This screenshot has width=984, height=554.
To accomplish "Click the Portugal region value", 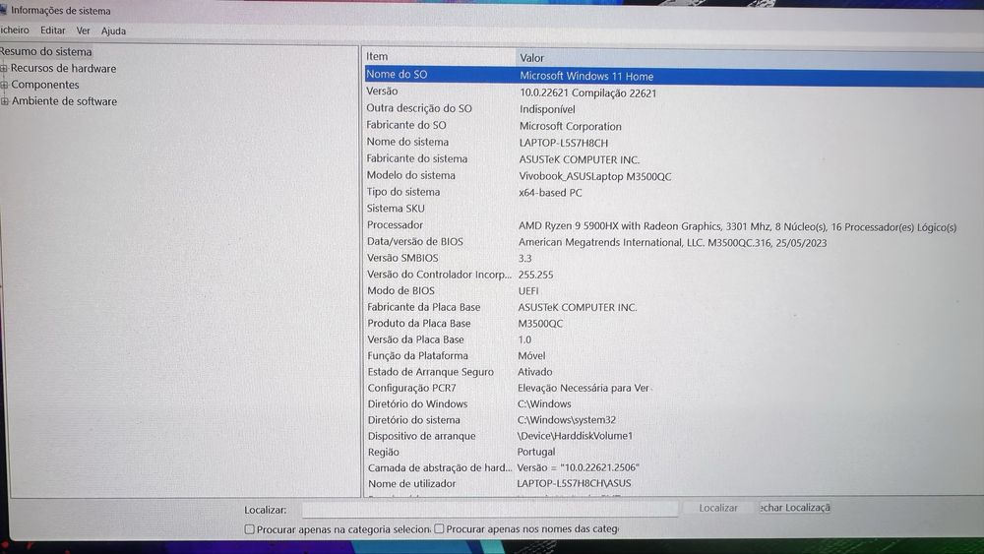I will point(536,452).
